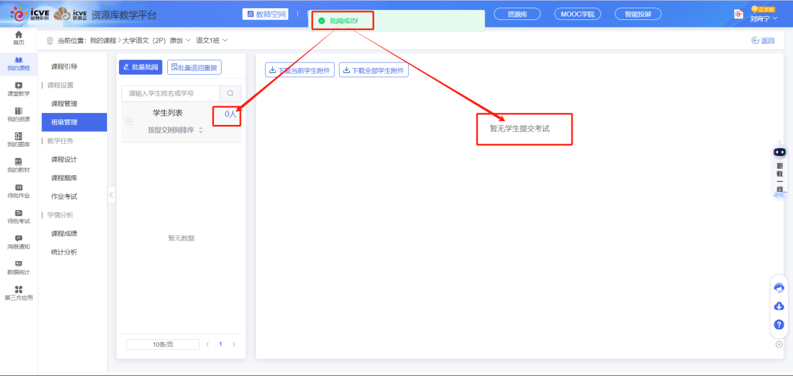Viewport: 793px width, 376px height.
Task: Sort list via 按提交时间排序 arrows
Action: point(201,130)
